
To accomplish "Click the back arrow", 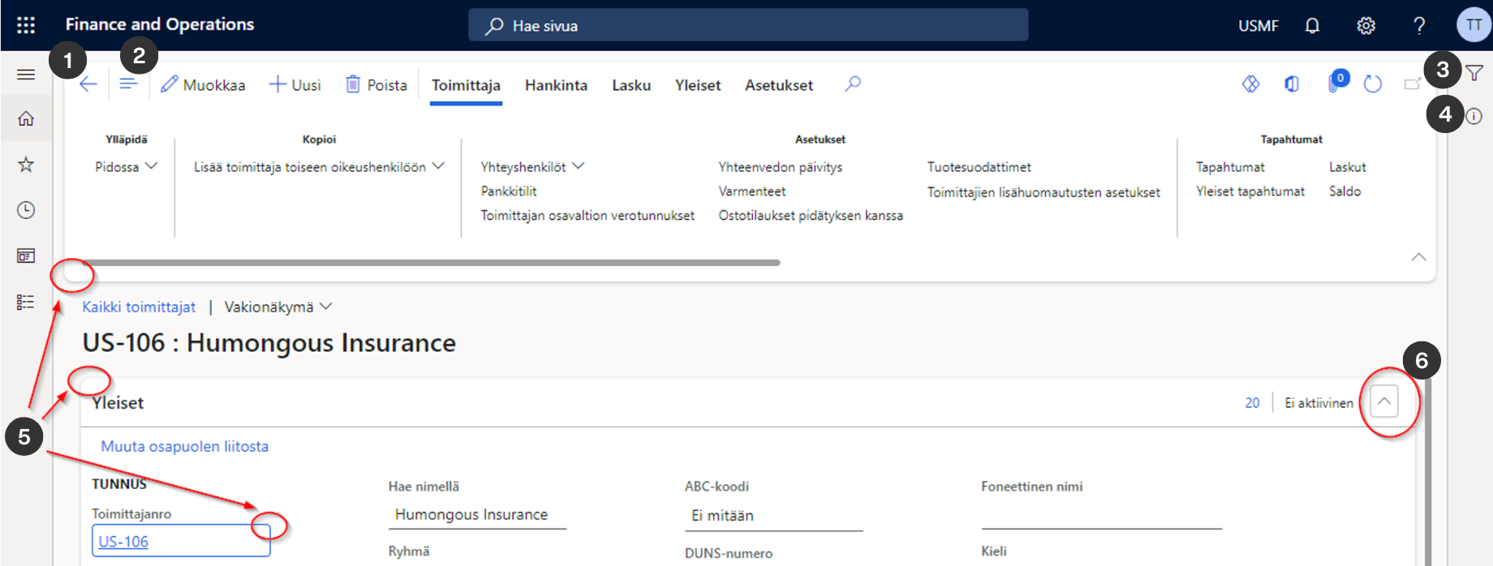I will [x=88, y=84].
